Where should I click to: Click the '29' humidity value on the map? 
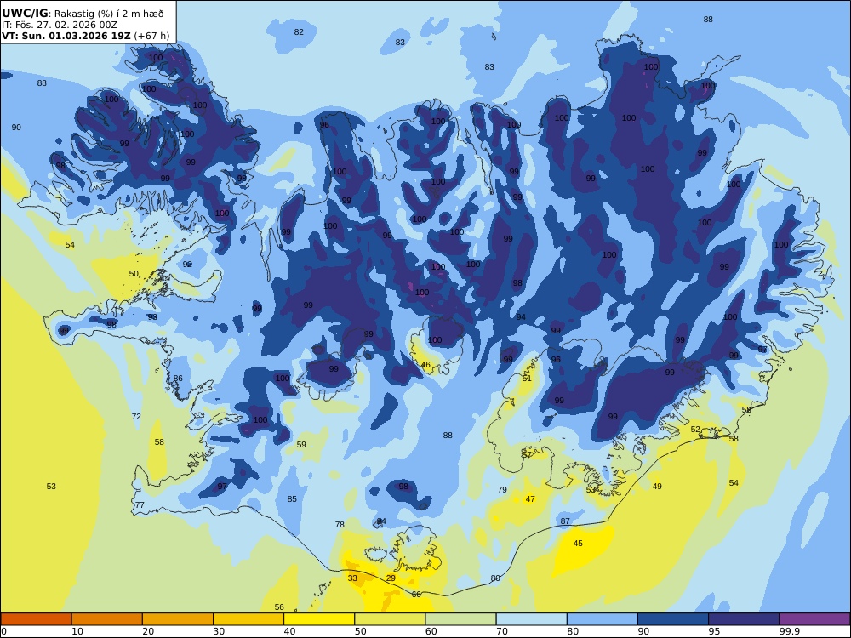tap(391, 578)
